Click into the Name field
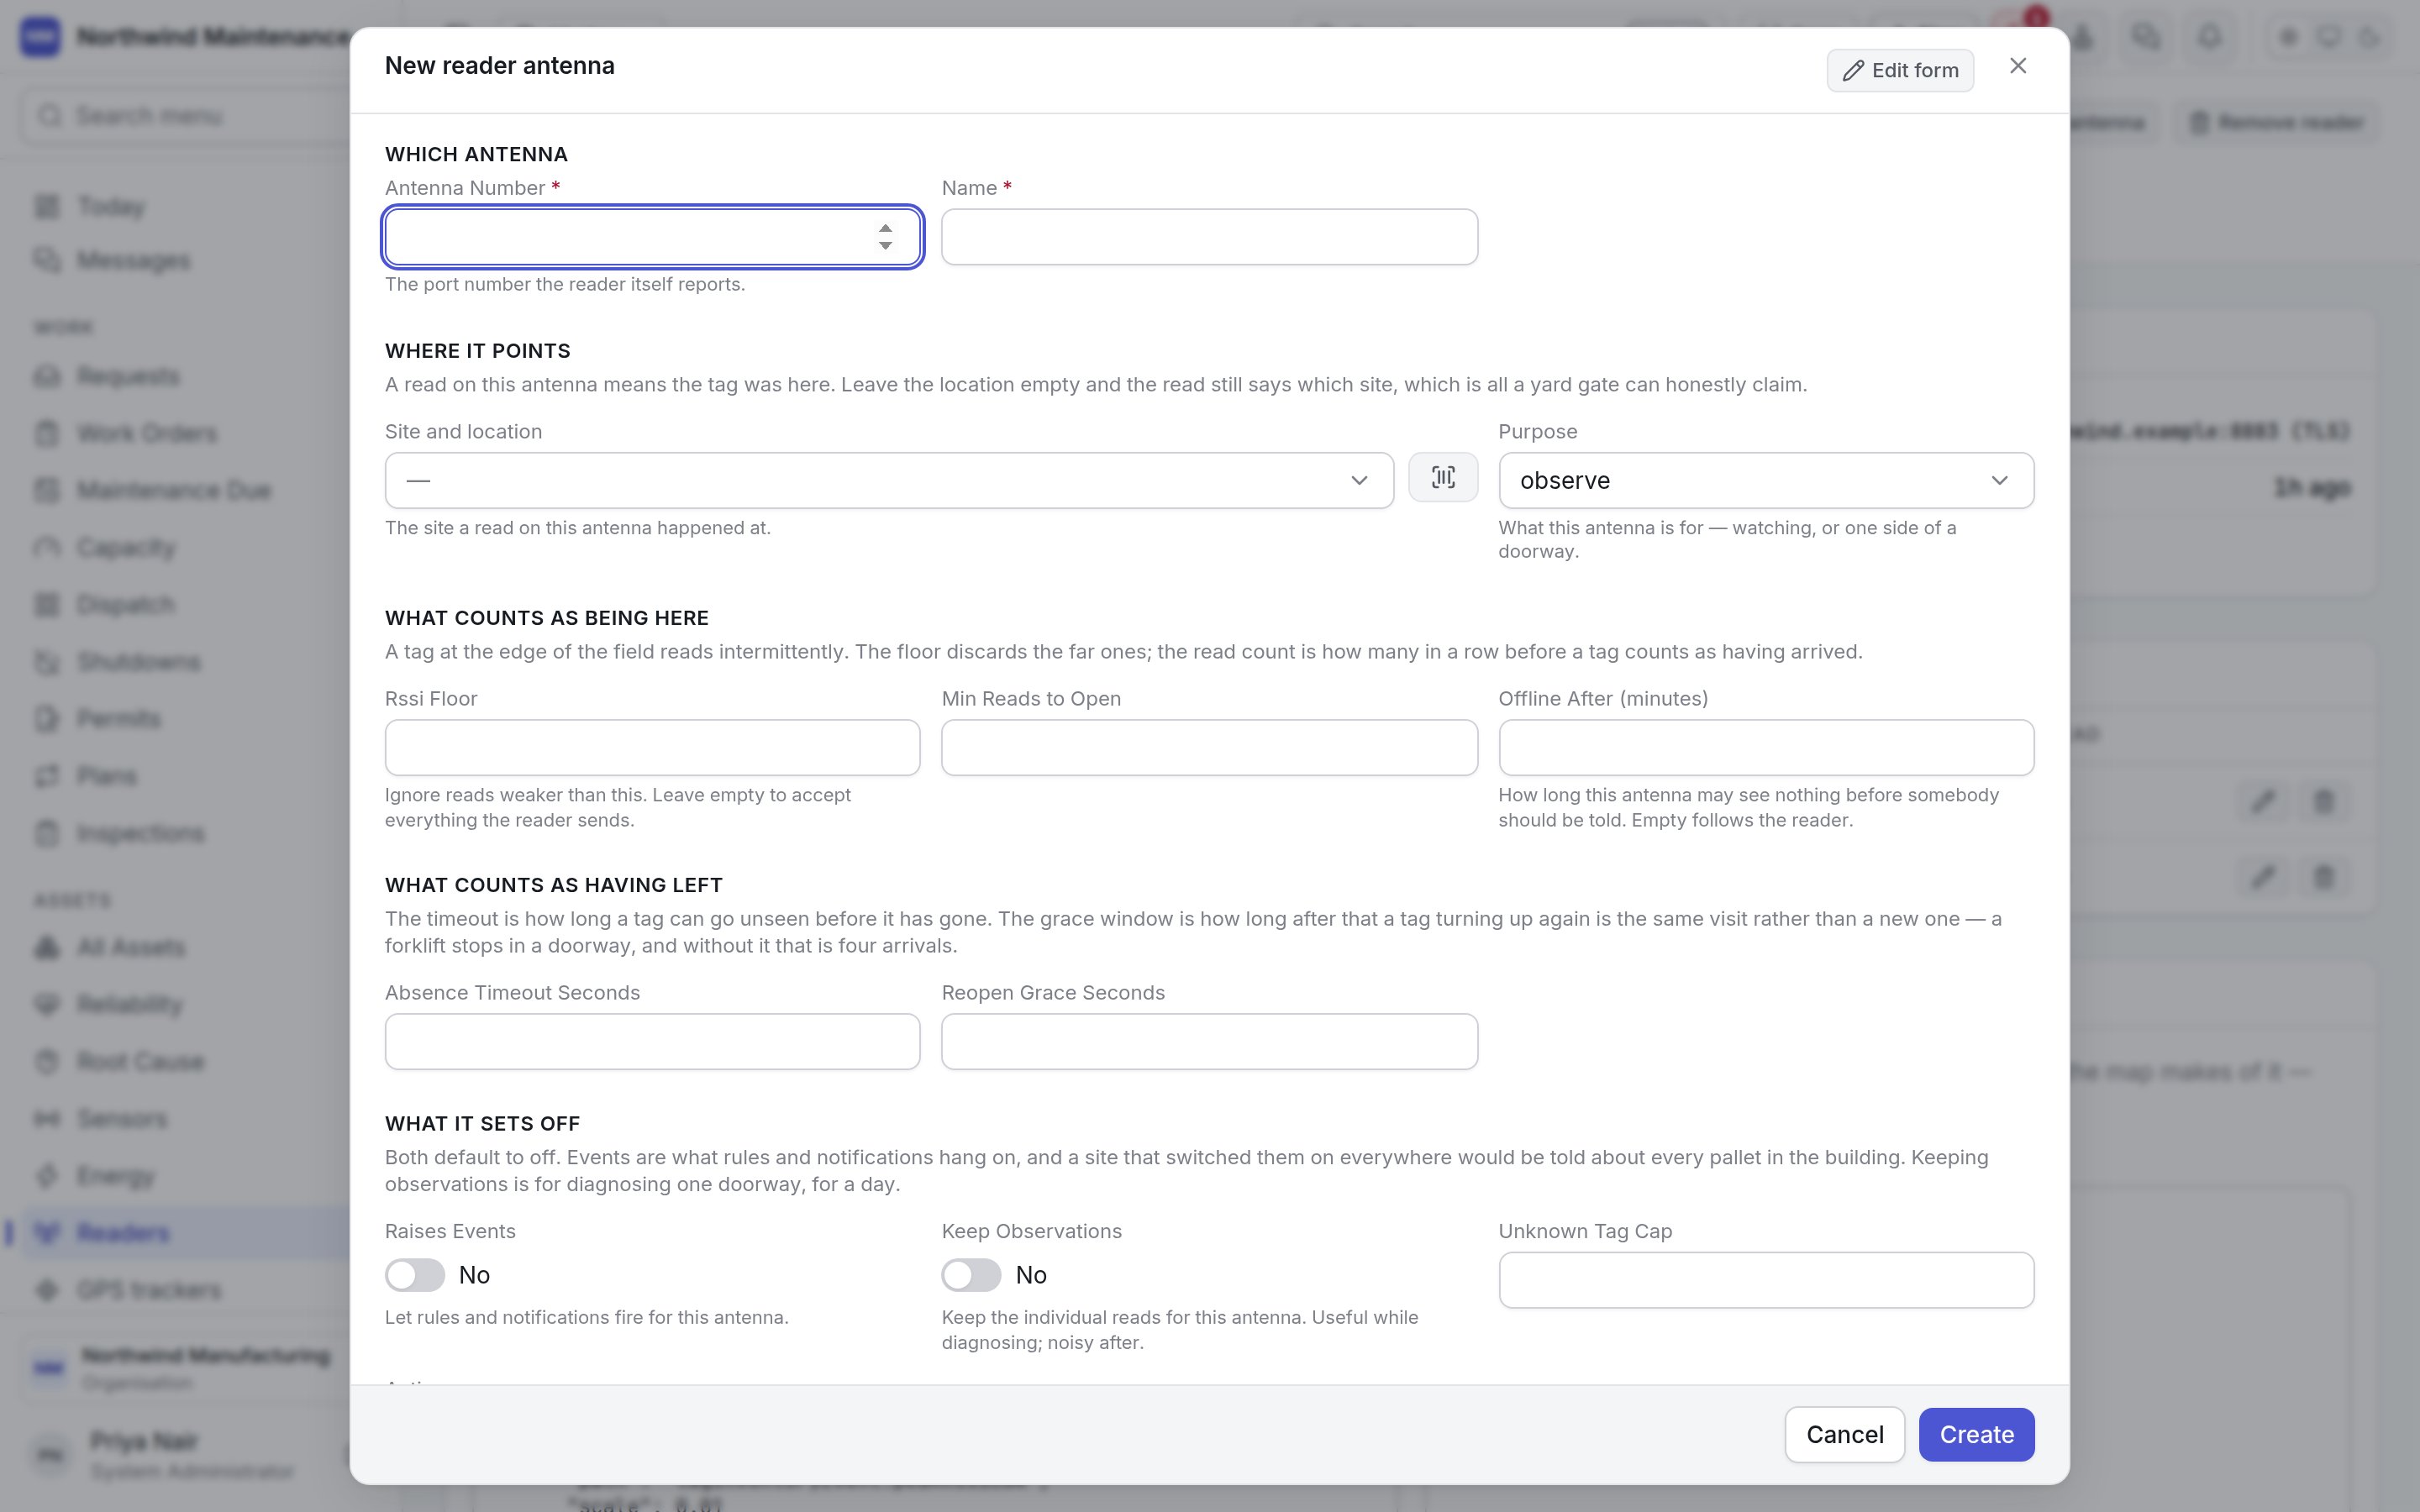This screenshot has width=2420, height=1512. click(1209, 237)
